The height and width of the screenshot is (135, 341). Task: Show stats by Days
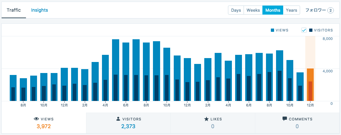tap(236, 10)
